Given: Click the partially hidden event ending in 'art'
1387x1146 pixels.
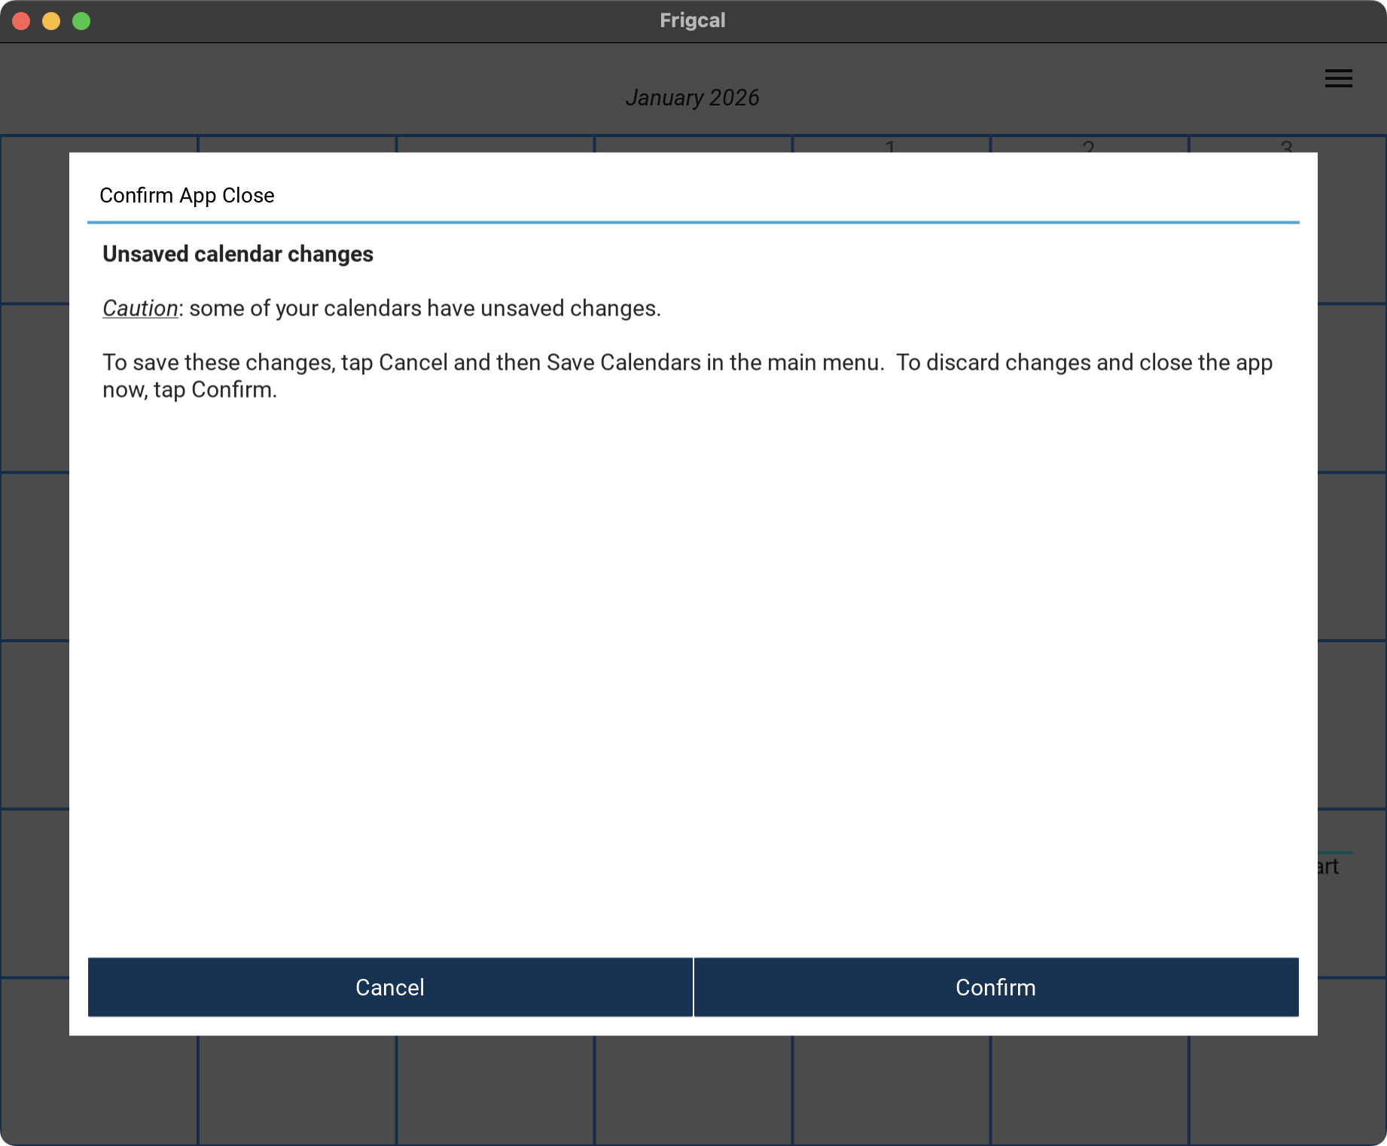Looking at the screenshot, I should pos(1330,867).
